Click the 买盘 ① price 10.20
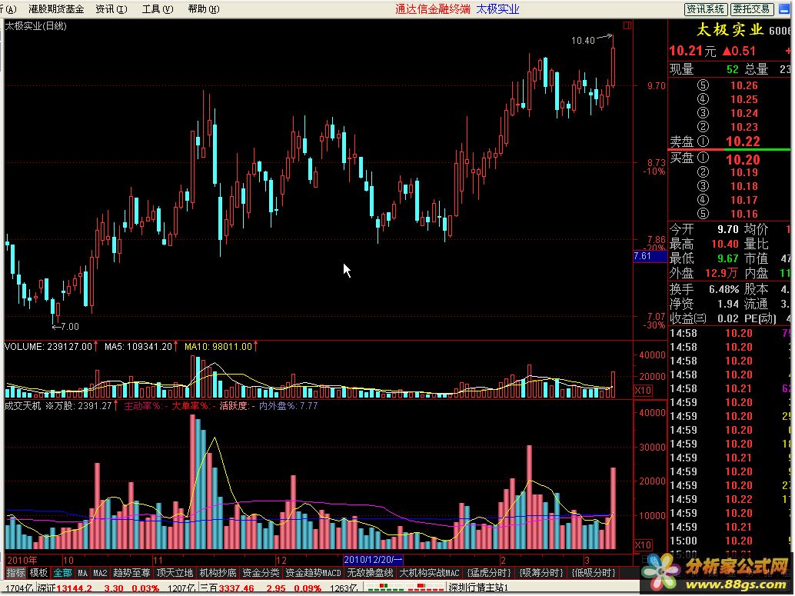This screenshot has width=795, height=596. tap(743, 160)
